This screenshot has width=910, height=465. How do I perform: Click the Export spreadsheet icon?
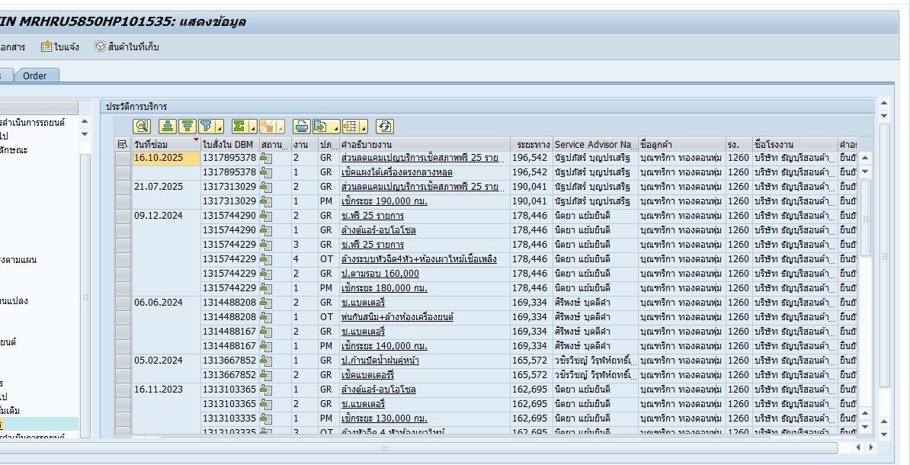pos(321,126)
